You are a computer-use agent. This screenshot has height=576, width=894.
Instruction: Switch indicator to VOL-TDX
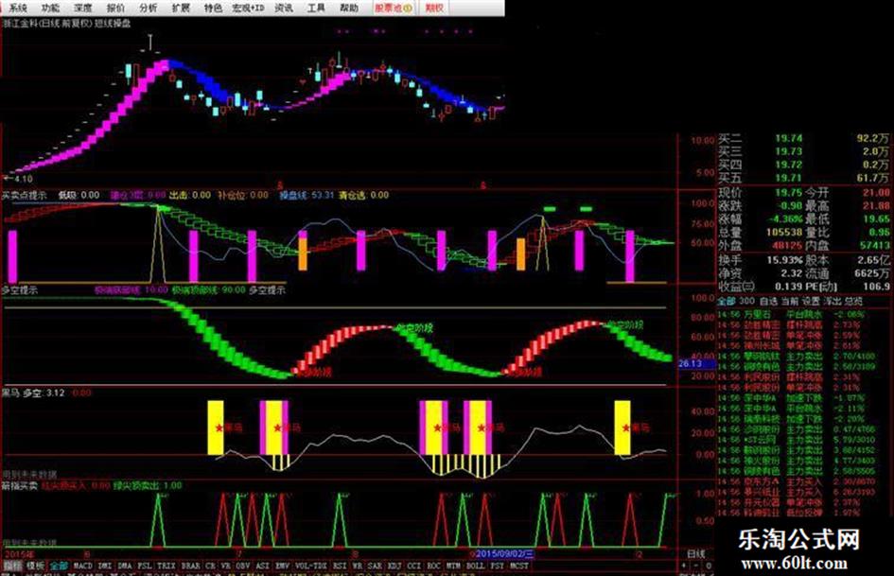[x=310, y=566]
